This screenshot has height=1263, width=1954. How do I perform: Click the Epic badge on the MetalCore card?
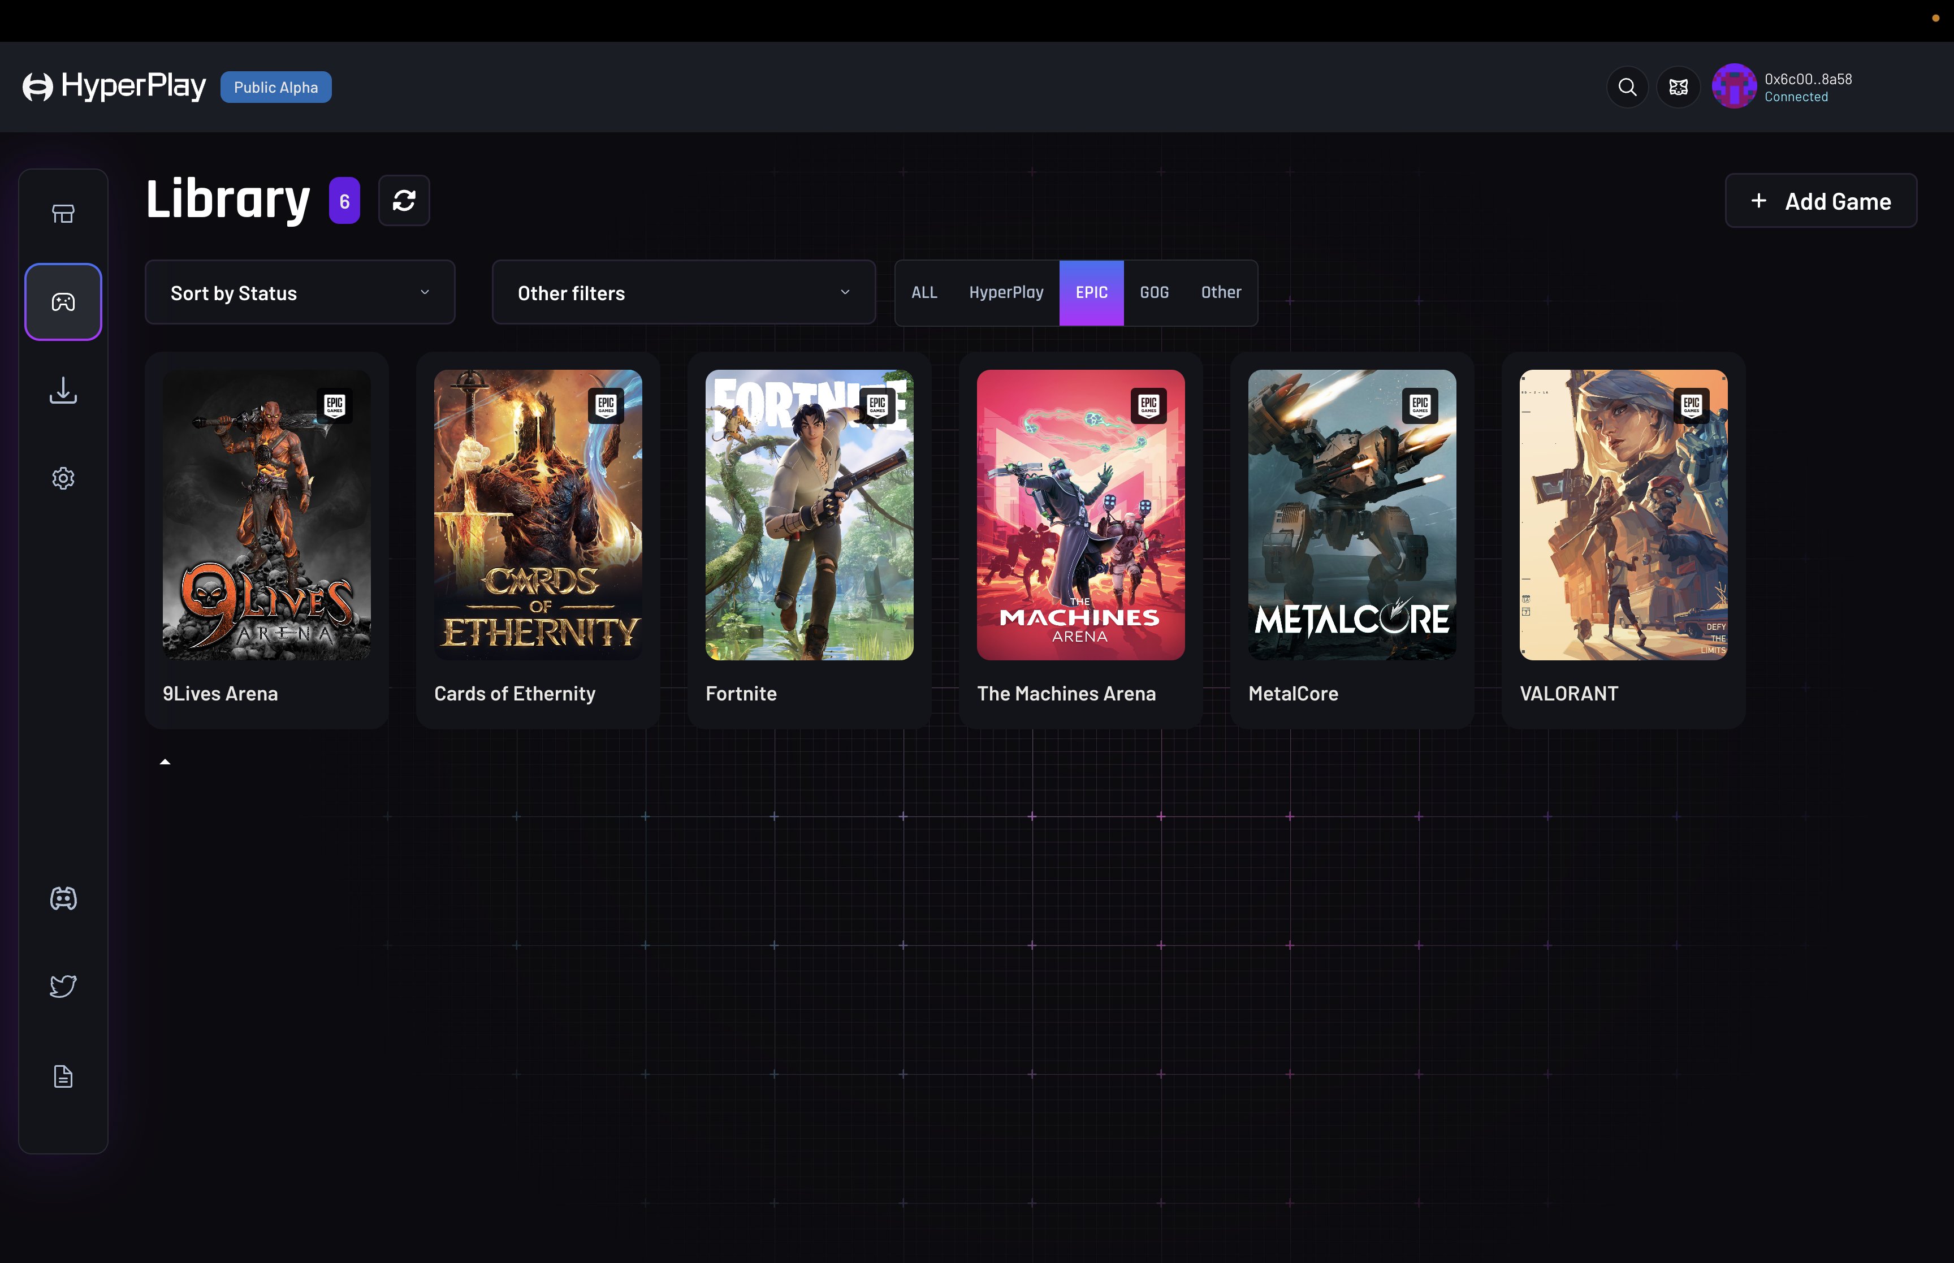pos(1420,405)
